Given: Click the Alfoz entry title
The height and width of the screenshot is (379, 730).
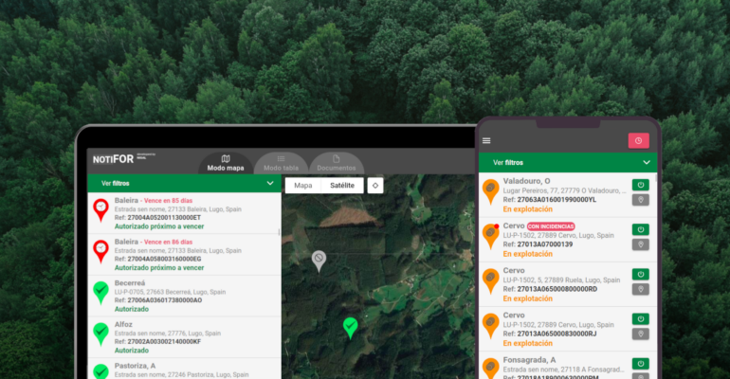Looking at the screenshot, I should [x=123, y=324].
